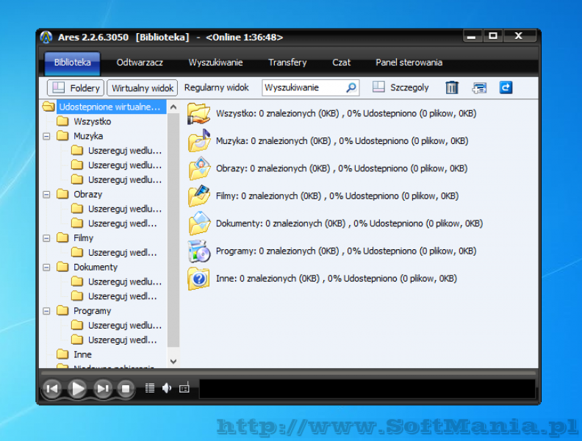The height and width of the screenshot is (441, 582).
Task: Click the Muzyka music folder icon
Action: click(198, 140)
